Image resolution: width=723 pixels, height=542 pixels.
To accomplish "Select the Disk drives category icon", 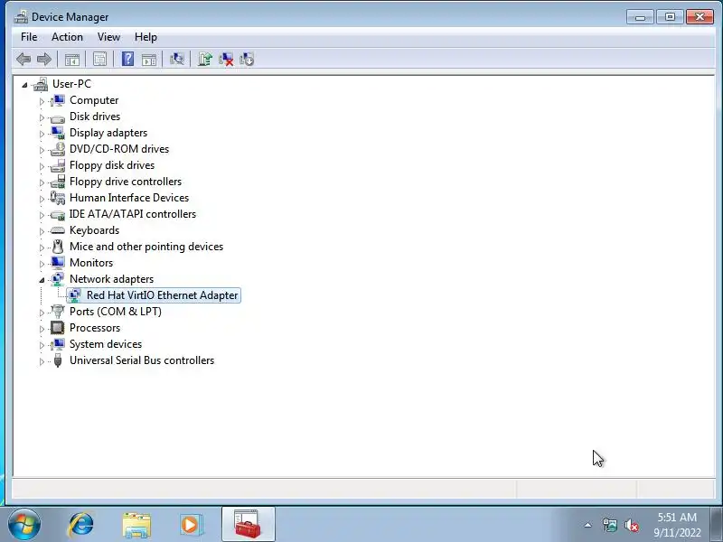I will click(58, 118).
